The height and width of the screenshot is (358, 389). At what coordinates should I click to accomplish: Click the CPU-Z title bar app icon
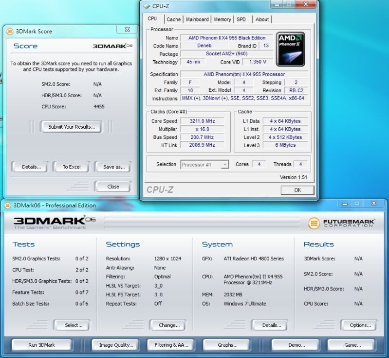[x=147, y=6]
